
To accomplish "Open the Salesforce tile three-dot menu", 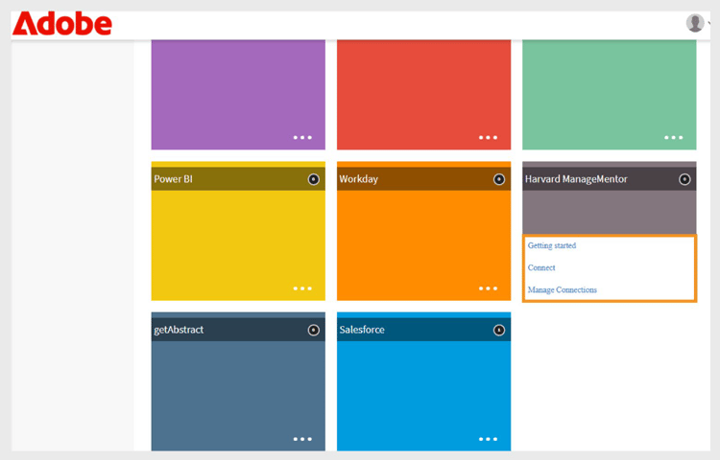I will (488, 439).
